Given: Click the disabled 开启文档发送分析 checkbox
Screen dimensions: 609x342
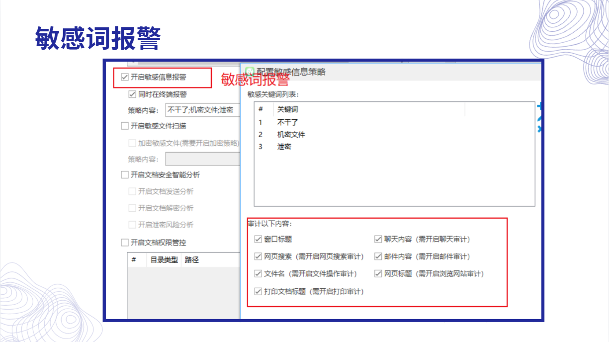Looking at the screenshot, I should click(132, 191).
